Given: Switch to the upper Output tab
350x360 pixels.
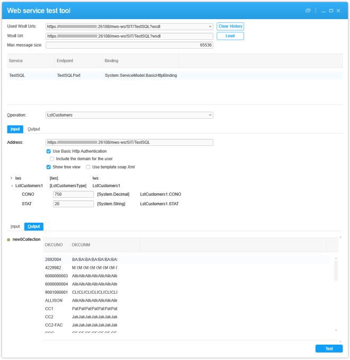Looking at the screenshot, I should pos(33,129).
